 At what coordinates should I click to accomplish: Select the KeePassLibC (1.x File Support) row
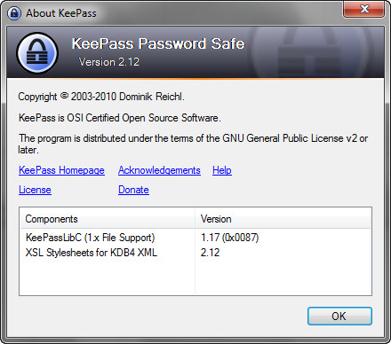(195, 238)
